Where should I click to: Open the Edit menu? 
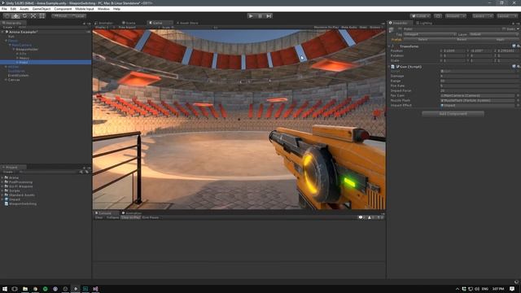pyautogui.click(x=13, y=9)
